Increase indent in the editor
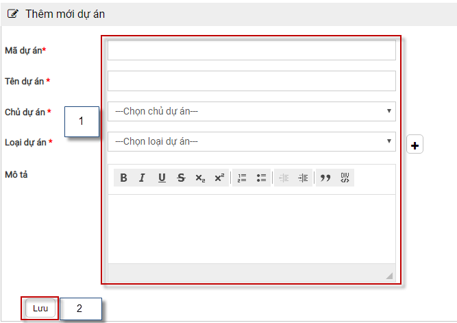Viewport: 457px width, 323px height. coord(303,178)
